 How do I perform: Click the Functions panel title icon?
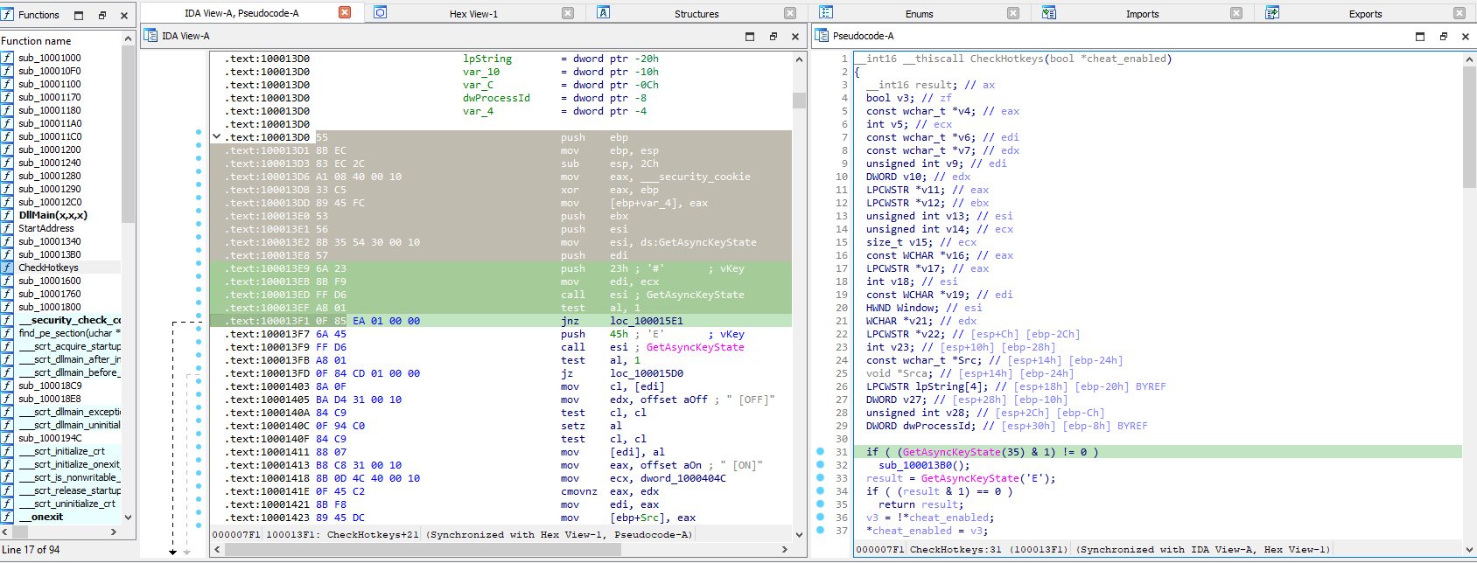(8, 15)
